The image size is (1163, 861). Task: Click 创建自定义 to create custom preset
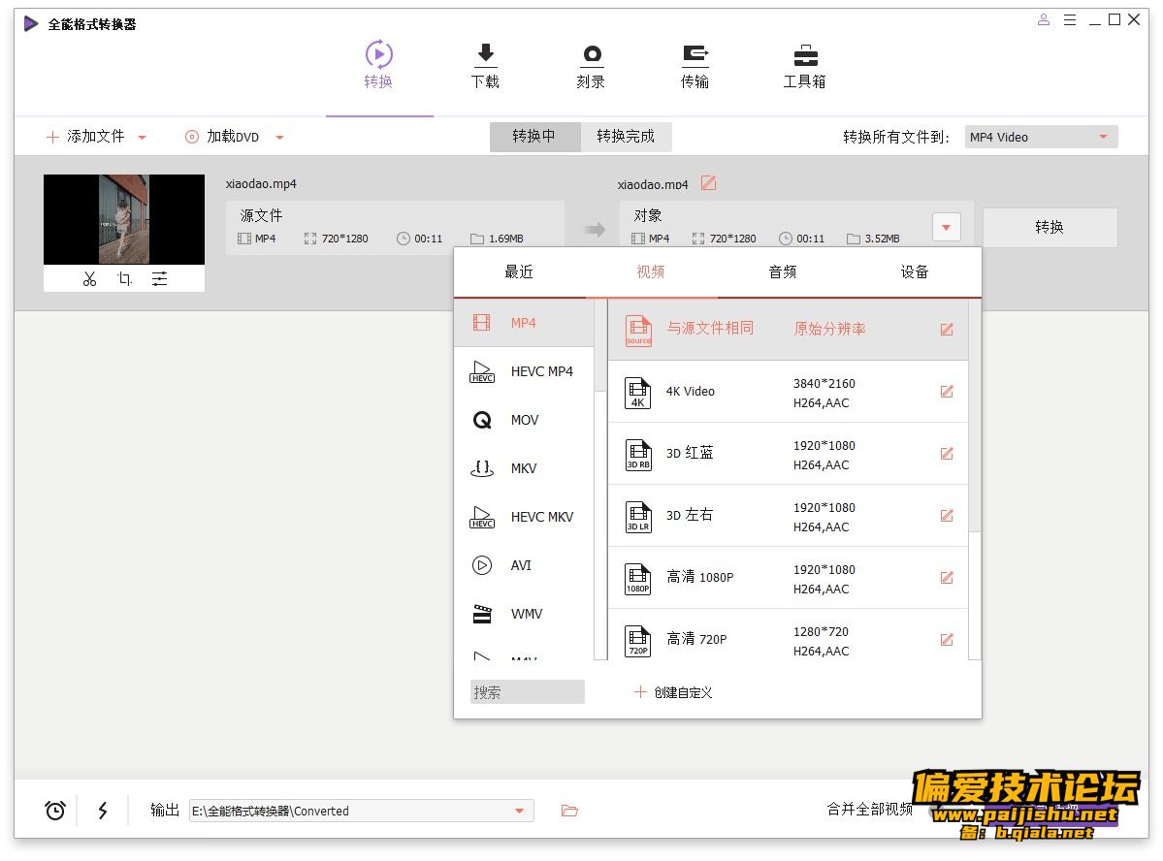tap(673, 692)
